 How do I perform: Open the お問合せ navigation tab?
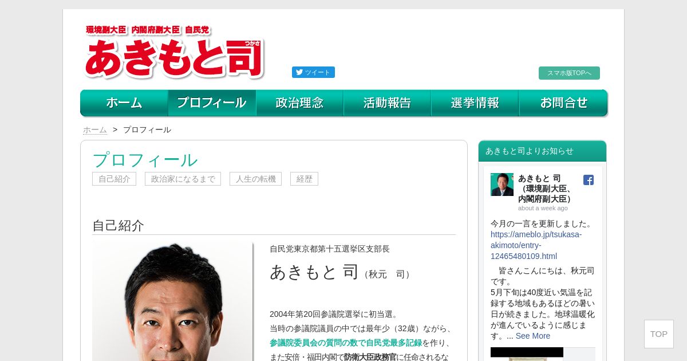point(563,103)
